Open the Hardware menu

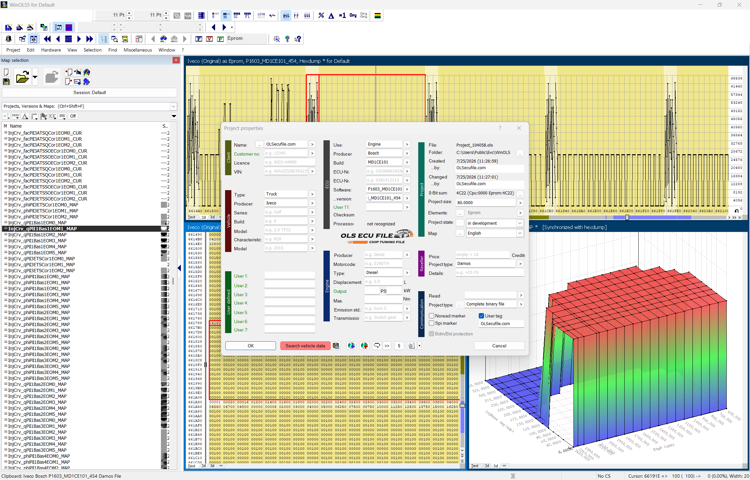pyautogui.click(x=51, y=50)
